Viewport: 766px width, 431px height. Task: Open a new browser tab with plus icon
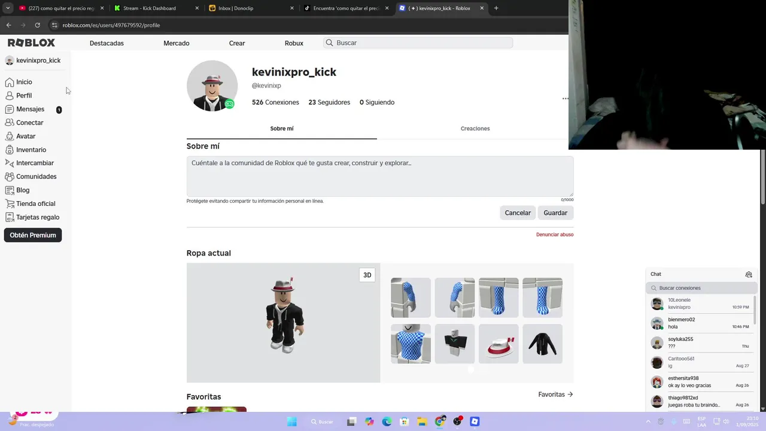click(x=496, y=8)
